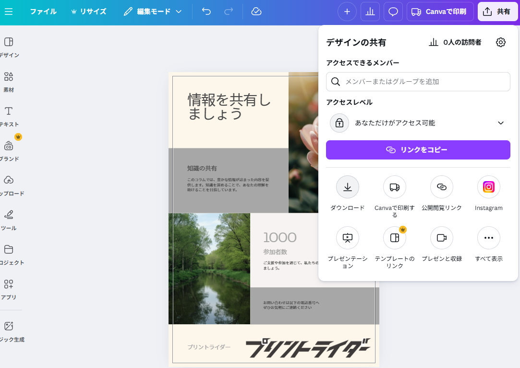Open the 公開閲覧リンク option
The height and width of the screenshot is (368, 520).
pos(441,187)
